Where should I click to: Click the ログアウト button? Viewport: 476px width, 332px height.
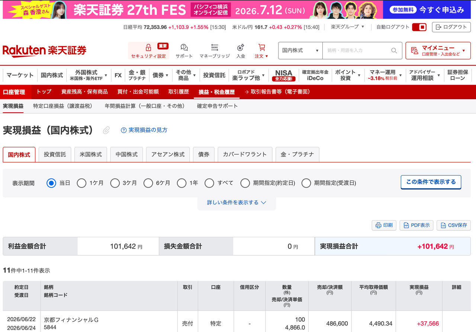451,27
